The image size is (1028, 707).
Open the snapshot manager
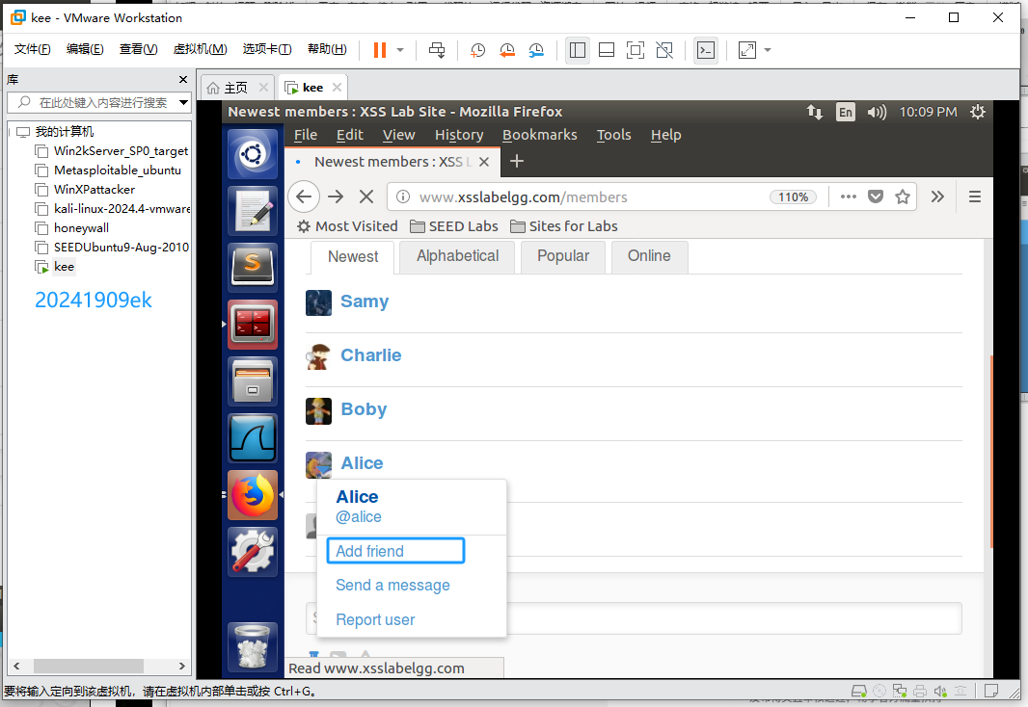coord(536,50)
